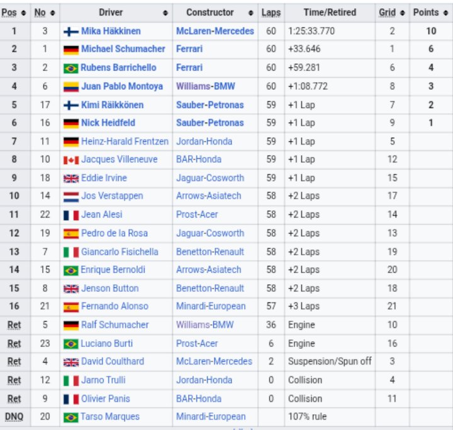Select grid position 21 in Alonso row
The image size is (453, 430).
pyautogui.click(x=392, y=306)
